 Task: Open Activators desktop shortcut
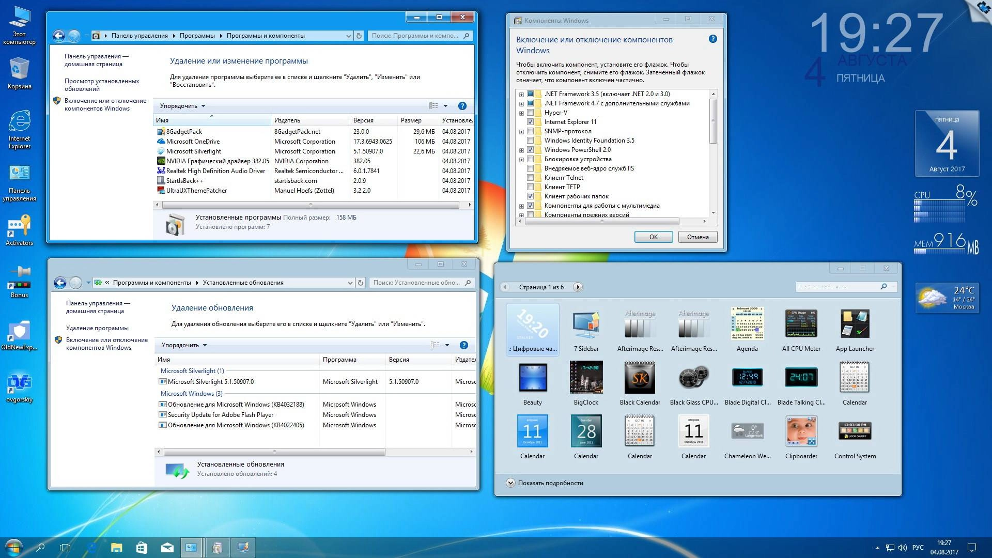coord(20,230)
